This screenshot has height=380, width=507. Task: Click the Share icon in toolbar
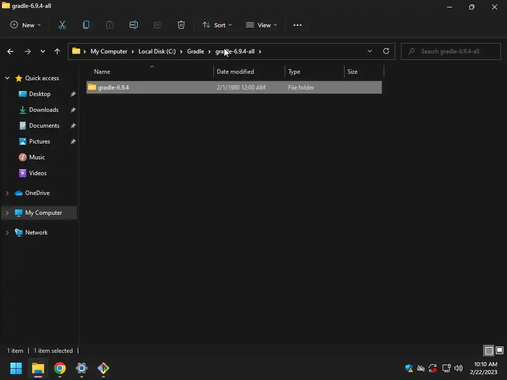[x=157, y=25]
